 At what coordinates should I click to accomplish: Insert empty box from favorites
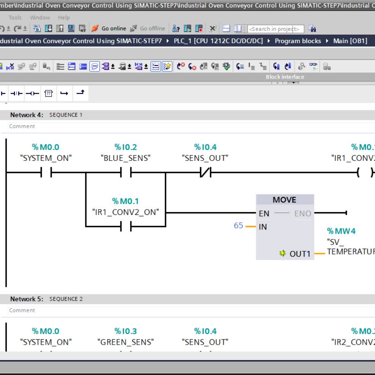click(49, 93)
